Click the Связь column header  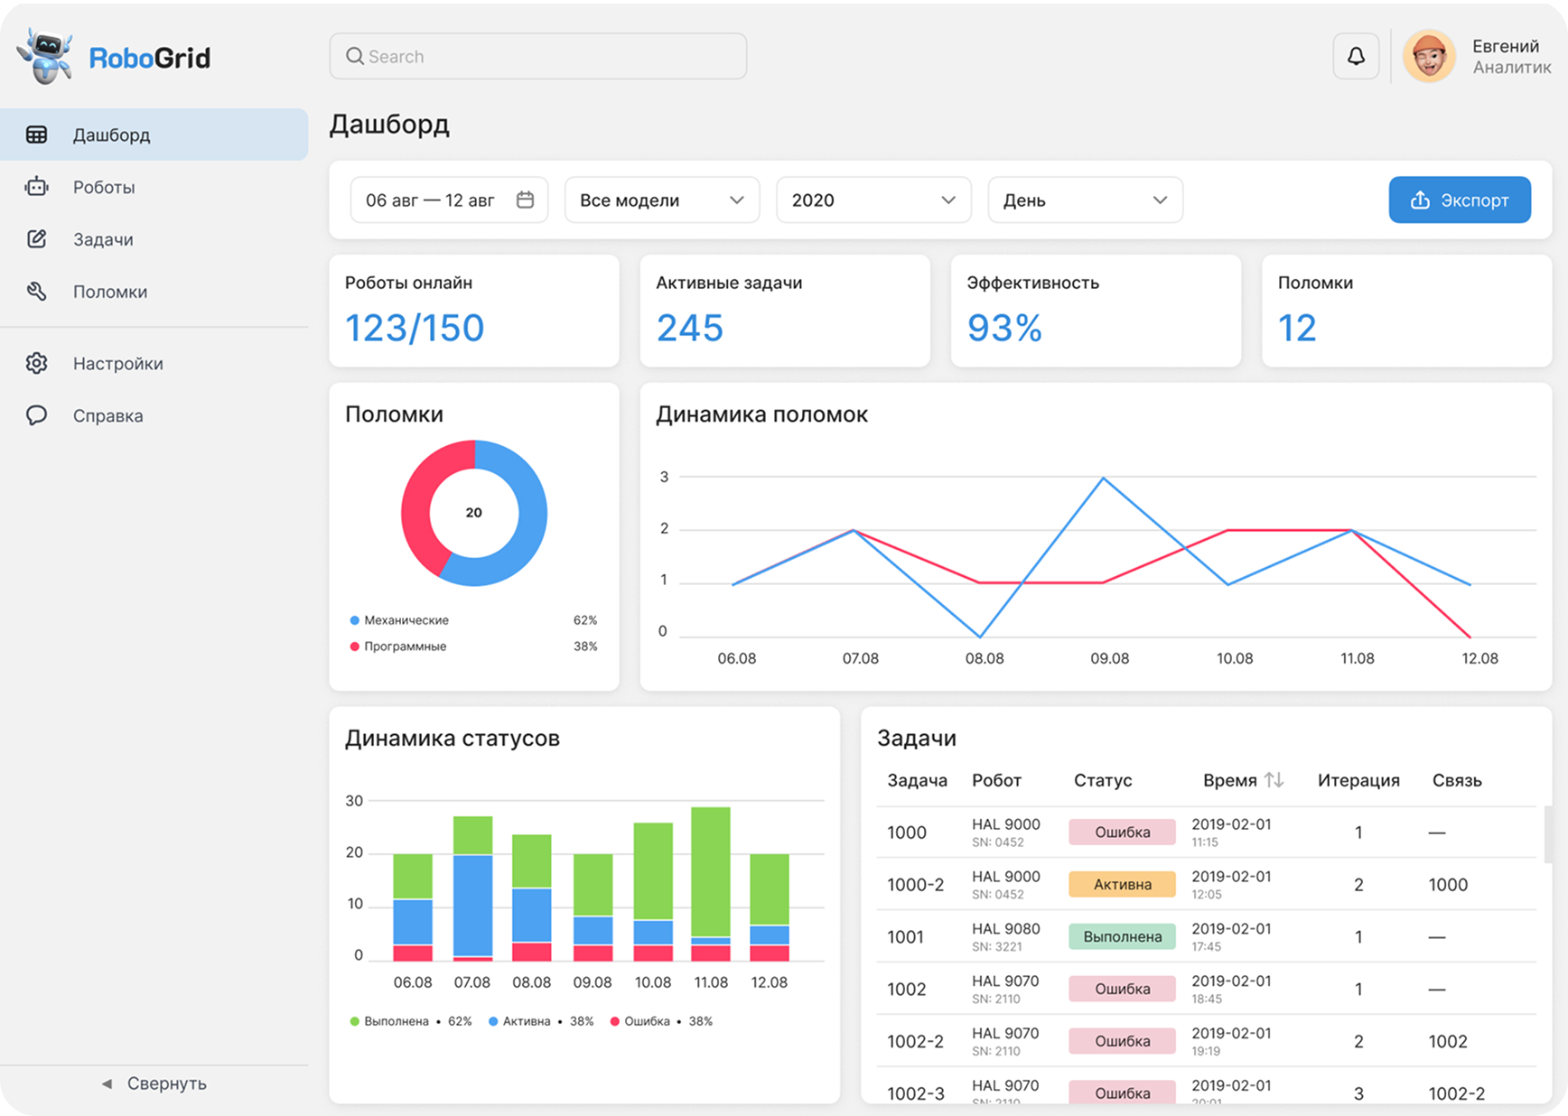point(1457,780)
